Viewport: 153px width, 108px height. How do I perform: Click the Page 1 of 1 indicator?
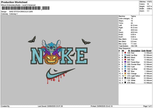pos(148,106)
